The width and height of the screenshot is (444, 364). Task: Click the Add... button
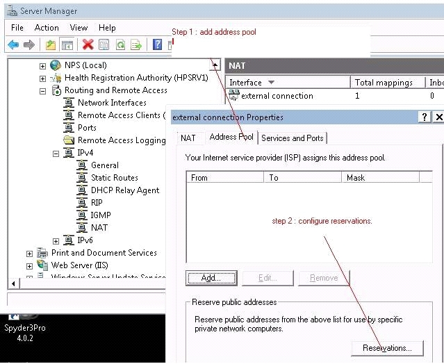click(x=211, y=278)
